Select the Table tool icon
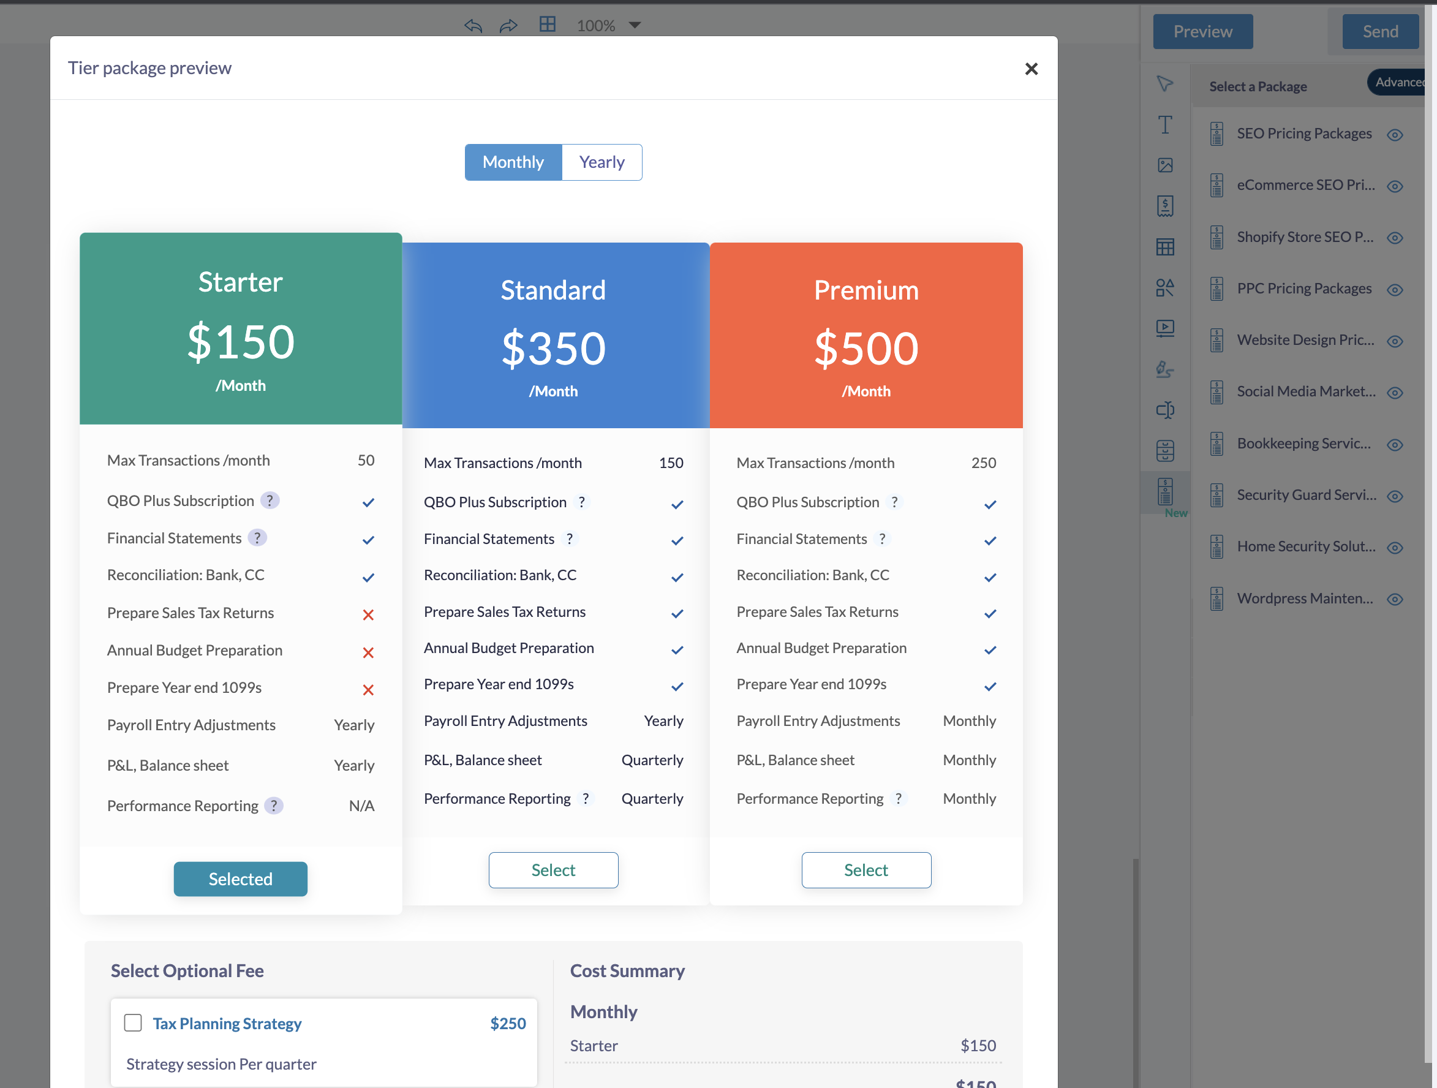Viewport: 1437px width, 1088px height. tap(1165, 247)
